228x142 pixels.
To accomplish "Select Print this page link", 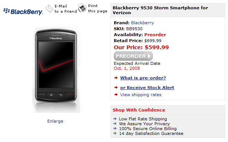I will [98, 9].
